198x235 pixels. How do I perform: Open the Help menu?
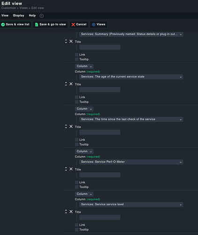[x=32, y=16]
